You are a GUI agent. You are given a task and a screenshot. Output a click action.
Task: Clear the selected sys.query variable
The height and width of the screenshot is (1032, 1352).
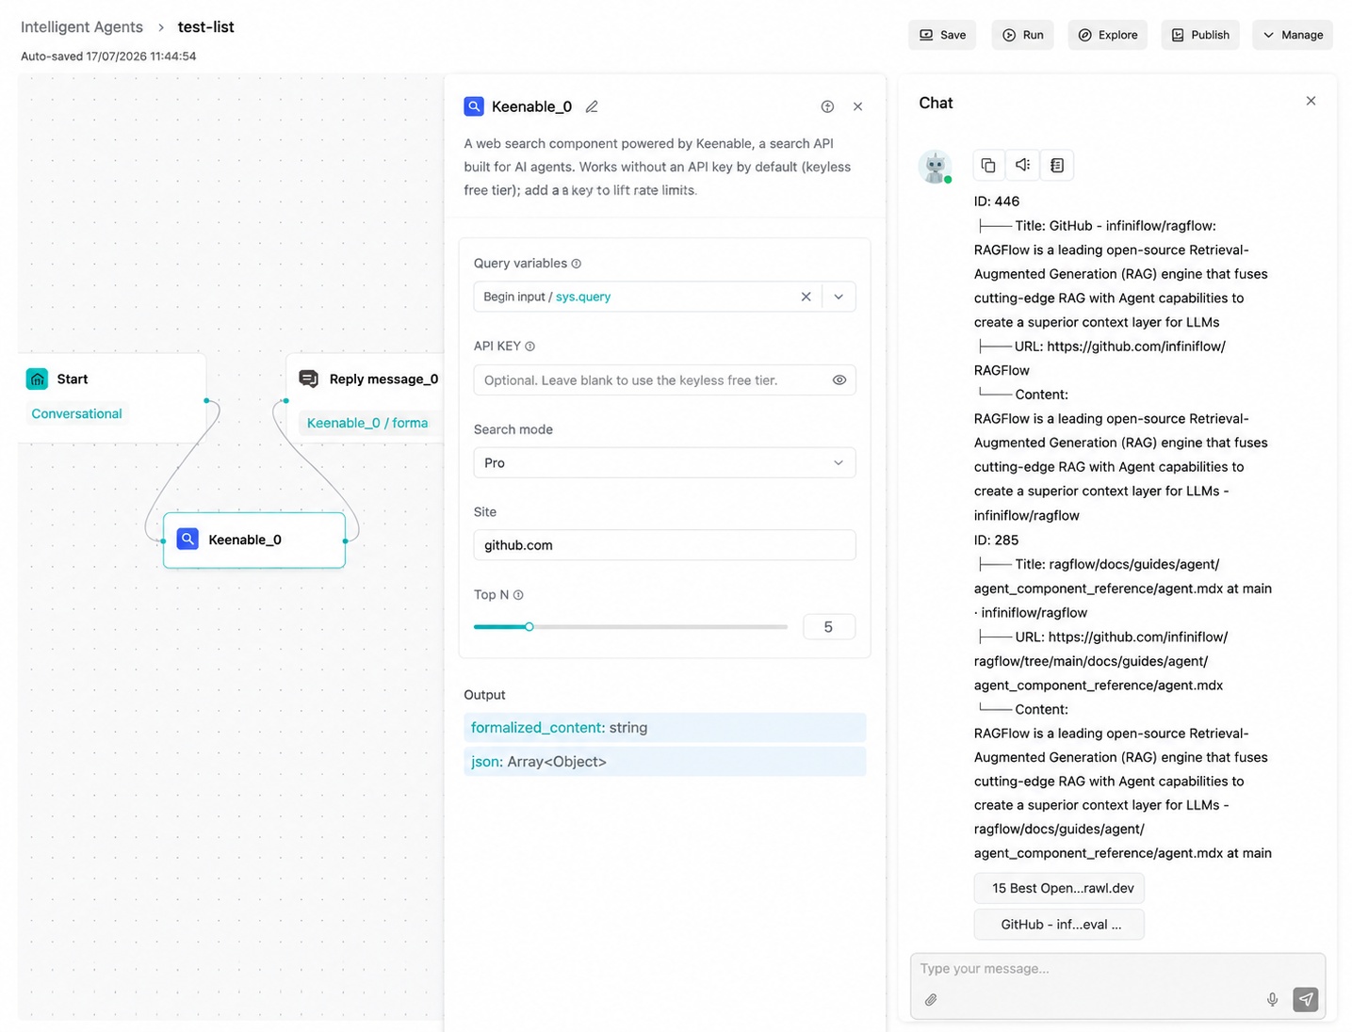click(x=806, y=297)
